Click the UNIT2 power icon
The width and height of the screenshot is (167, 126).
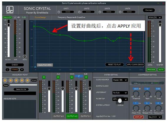click(79, 12)
